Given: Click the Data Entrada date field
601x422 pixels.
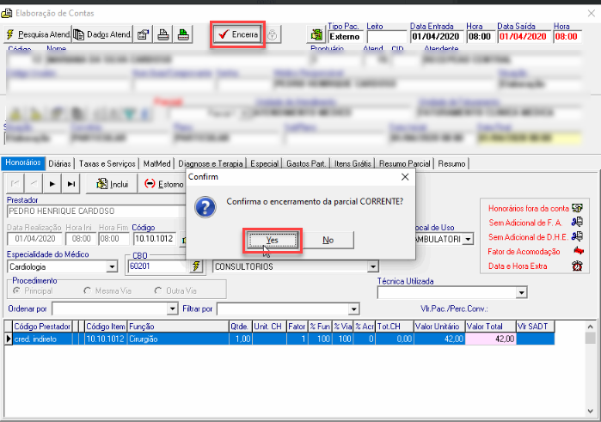Looking at the screenshot, I should pos(436,37).
